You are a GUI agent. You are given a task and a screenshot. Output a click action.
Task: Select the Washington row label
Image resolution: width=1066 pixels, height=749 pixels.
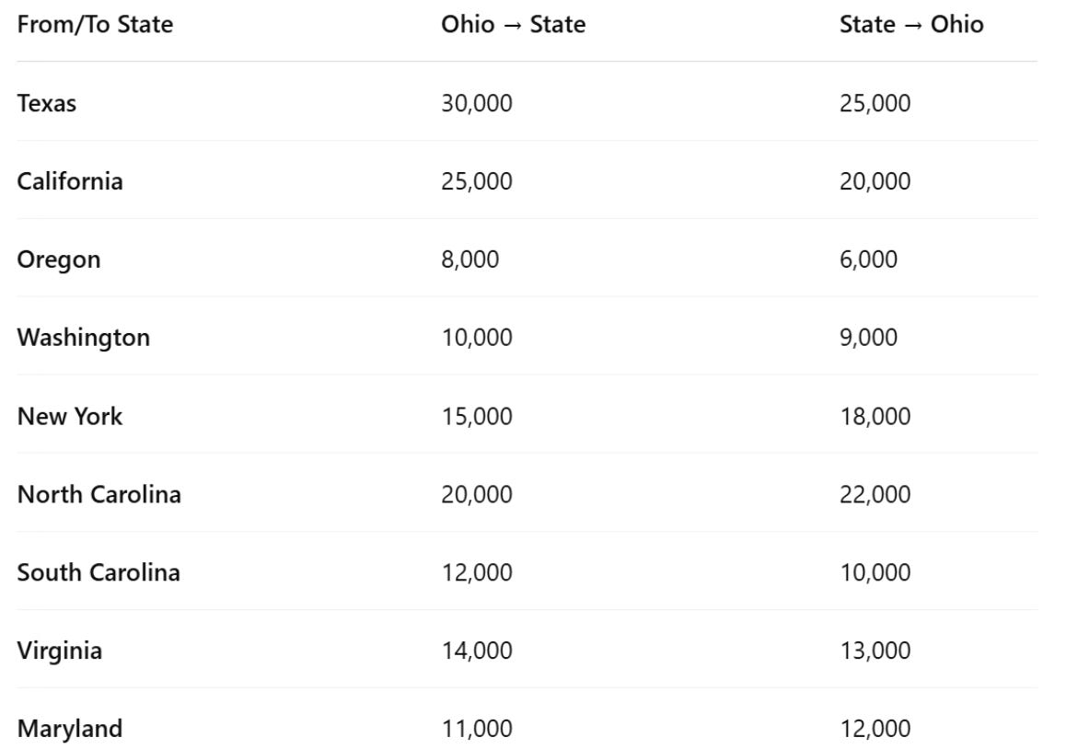[x=83, y=338]
